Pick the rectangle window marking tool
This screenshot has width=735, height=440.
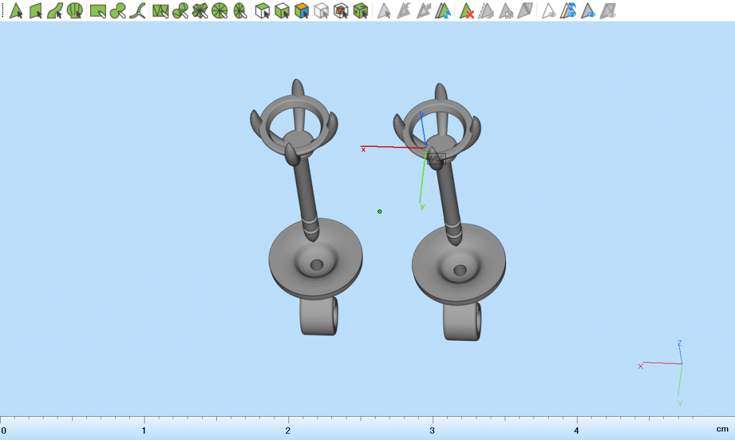click(98, 10)
